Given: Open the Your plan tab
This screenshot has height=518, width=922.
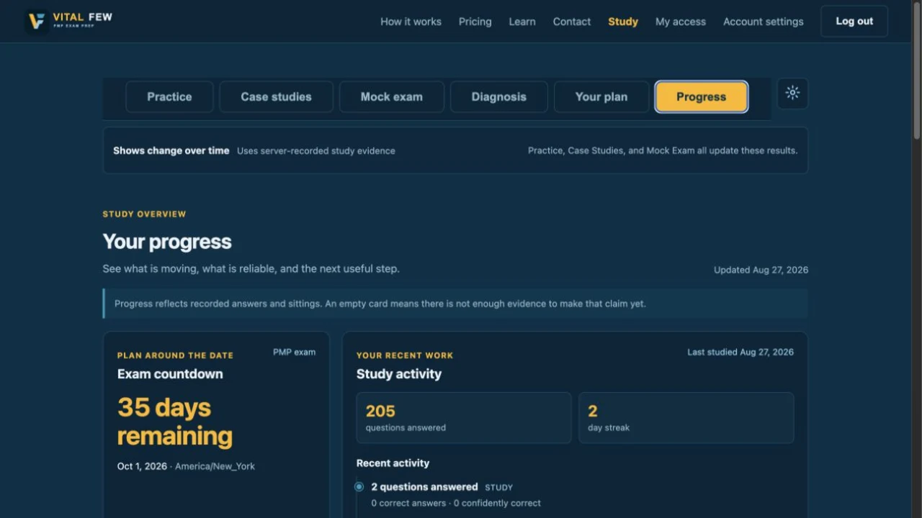Looking at the screenshot, I should tap(601, 97).
